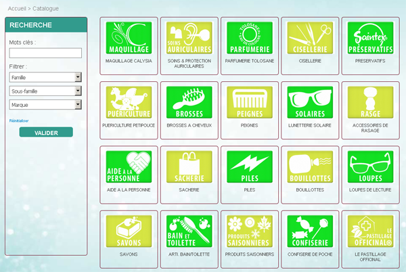Open the Maquillage category icon
This screenshot has width=406, height=272.
pos(129,38)
